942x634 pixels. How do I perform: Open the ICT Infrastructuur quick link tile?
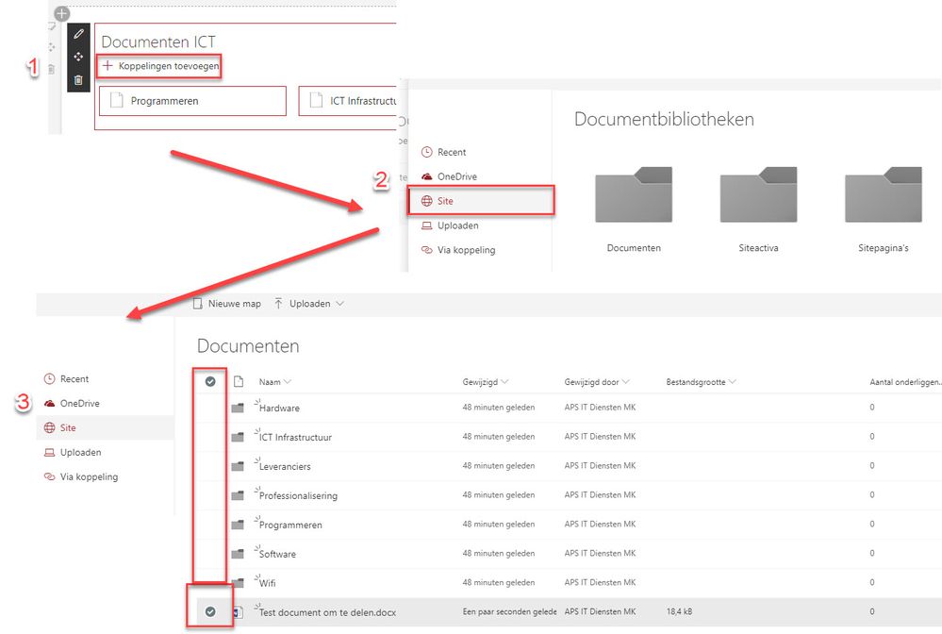tap(349, 101)
